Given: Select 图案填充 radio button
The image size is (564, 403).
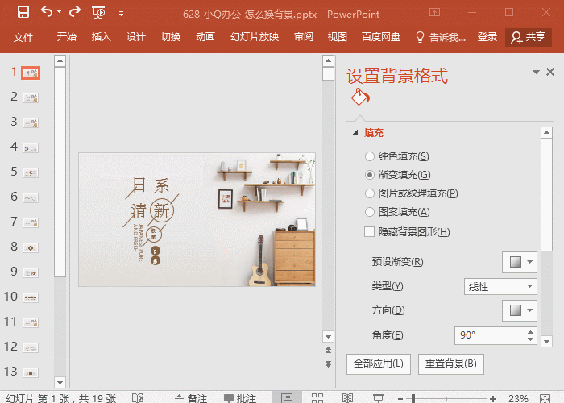Looking at the screenshot, I should 369,212.
